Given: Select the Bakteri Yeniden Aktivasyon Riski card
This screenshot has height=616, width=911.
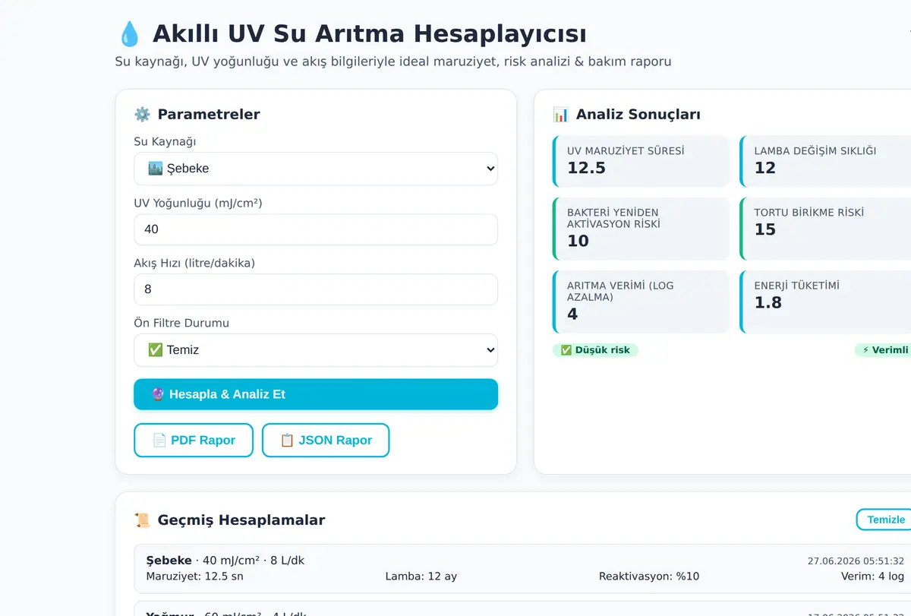Looking at the screenshot, I should pyautogui.click(x=641, y=229).
